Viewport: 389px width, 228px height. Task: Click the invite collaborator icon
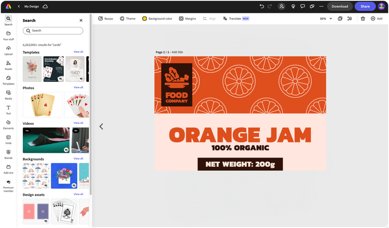click(x=282, y=6)
